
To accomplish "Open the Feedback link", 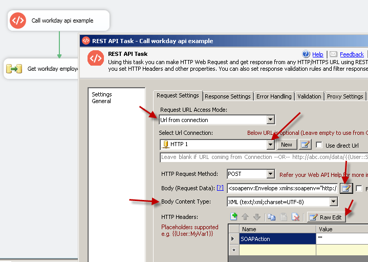I will click(x=352, y=54).
